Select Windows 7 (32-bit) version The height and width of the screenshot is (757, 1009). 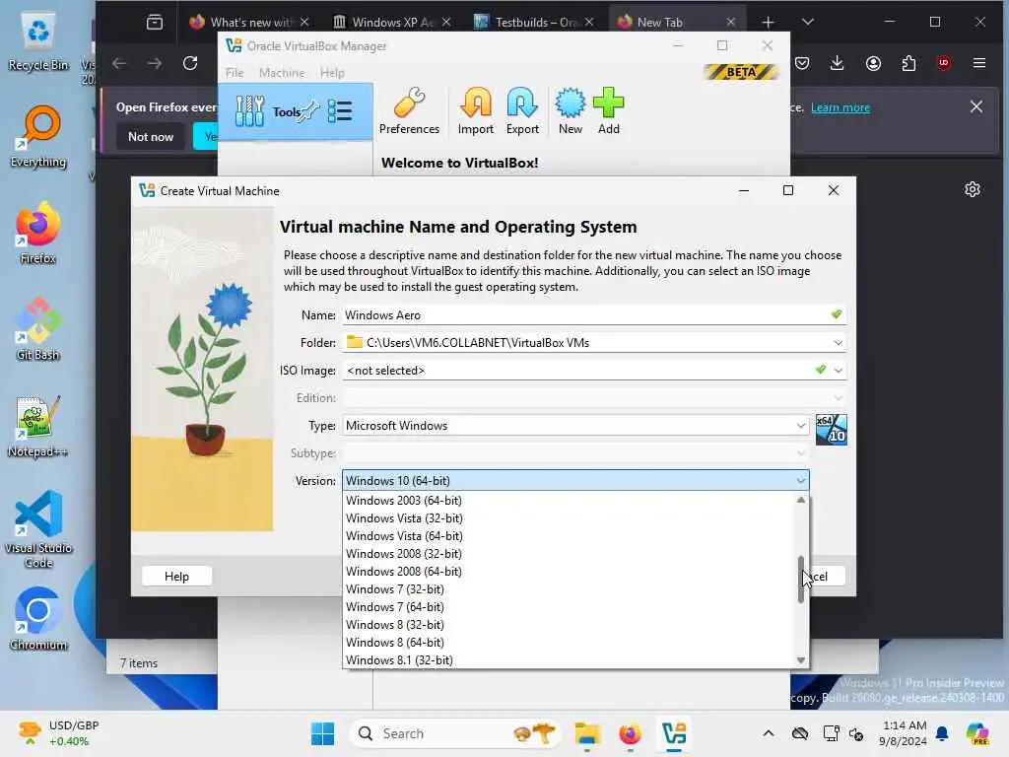point(569,589)
